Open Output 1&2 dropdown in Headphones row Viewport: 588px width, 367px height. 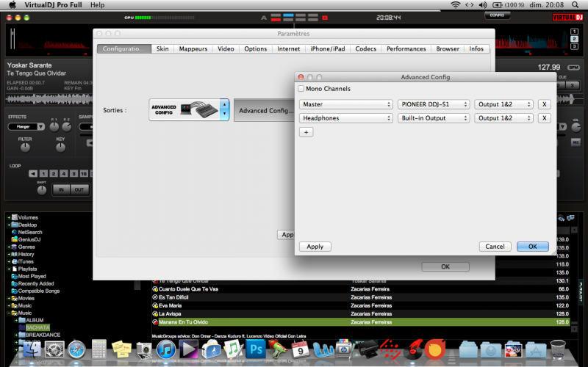(503, 118)
